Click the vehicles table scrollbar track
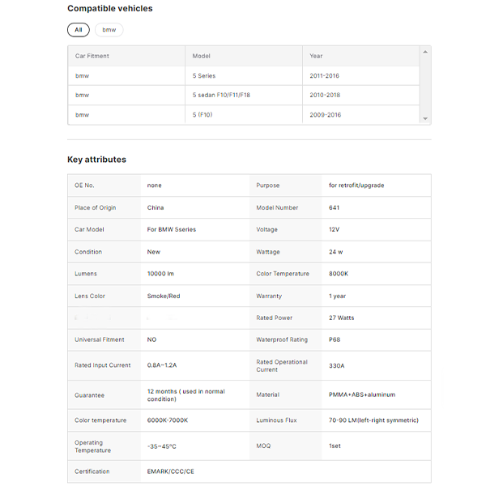 coord(425,85)
